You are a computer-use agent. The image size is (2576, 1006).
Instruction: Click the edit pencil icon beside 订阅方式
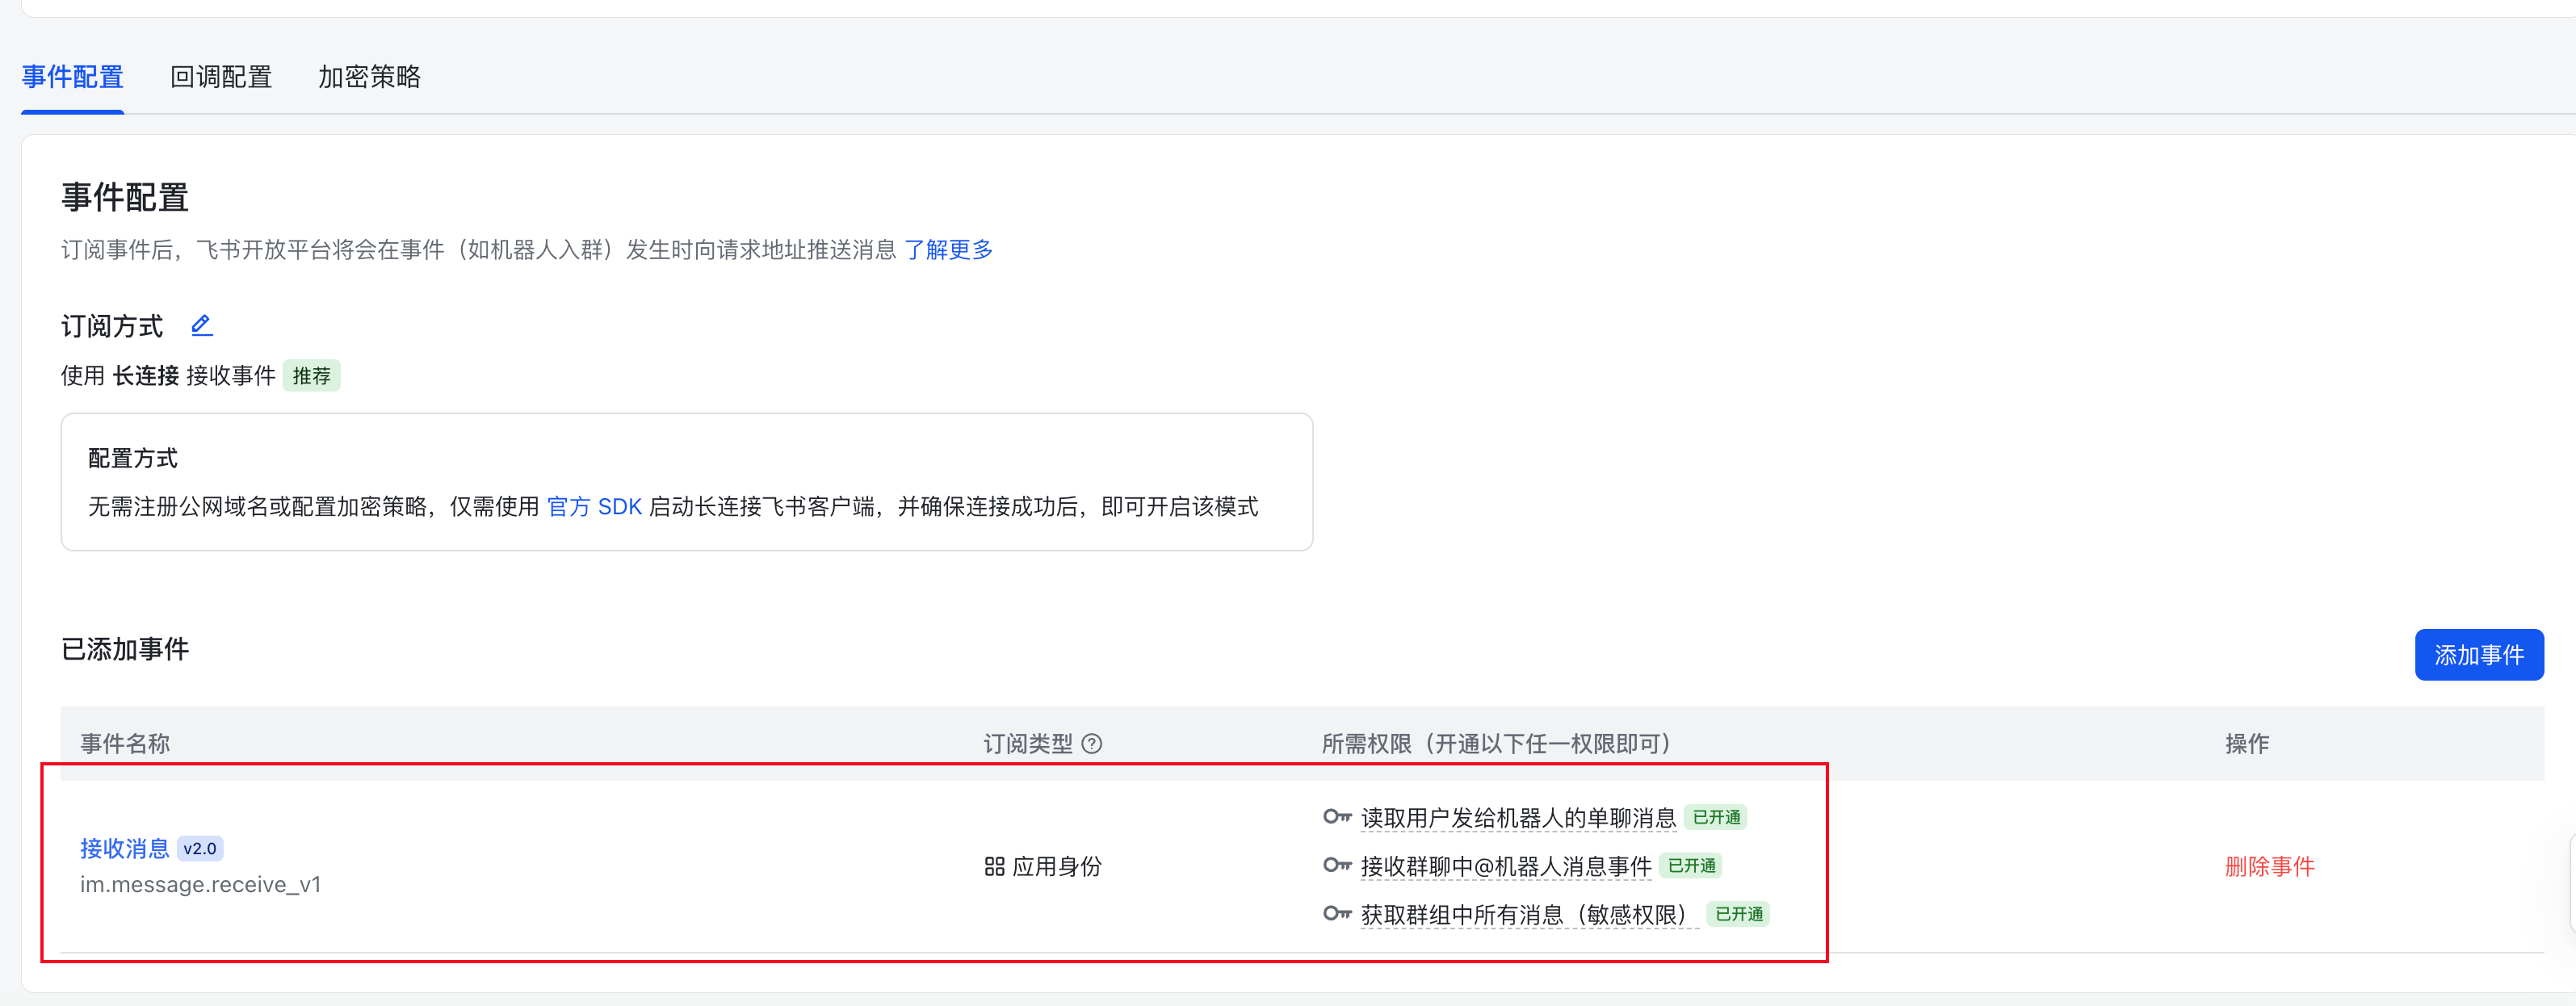[x=201, y=325]
